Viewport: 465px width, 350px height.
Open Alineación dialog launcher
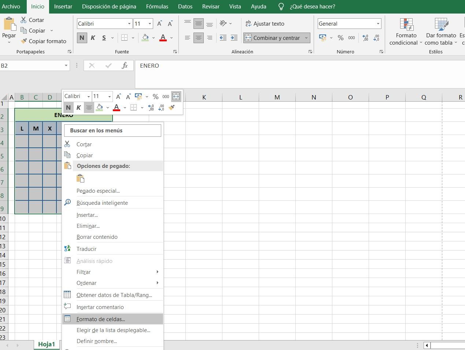point(310,52)
